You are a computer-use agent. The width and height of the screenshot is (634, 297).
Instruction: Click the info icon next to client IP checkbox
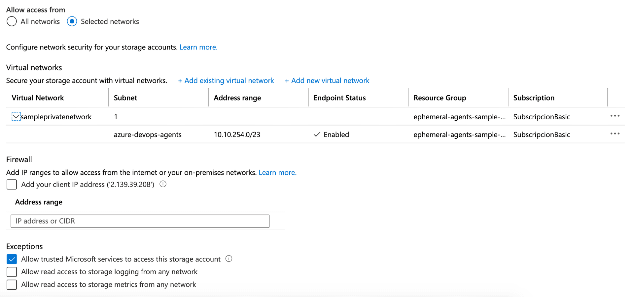pos(162,184)
